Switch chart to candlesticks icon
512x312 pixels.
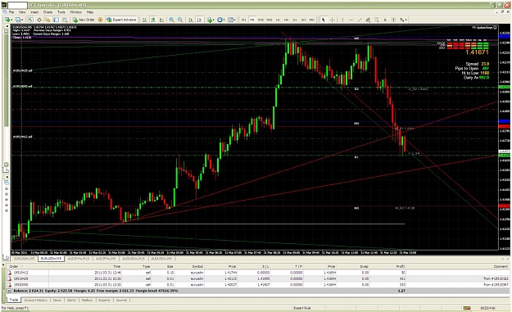[153, 20]
